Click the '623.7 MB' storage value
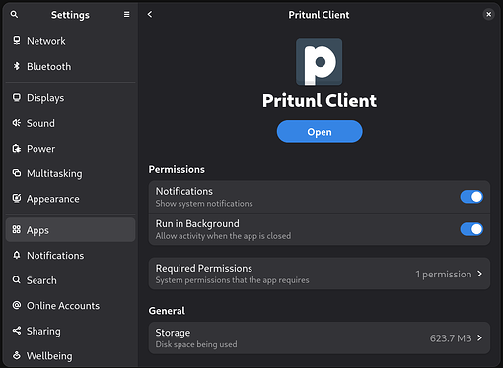Viewport: 503px width, 368px height. pyautogui.click(x=451, y=338)
